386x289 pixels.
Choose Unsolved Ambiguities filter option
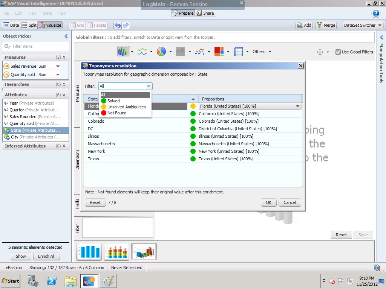(125, 107)
